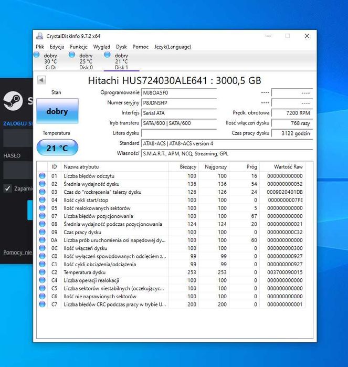Click the blue orb on C: D: tab
348x367 pixels.
pyautogui.click(x=37, y=55)
